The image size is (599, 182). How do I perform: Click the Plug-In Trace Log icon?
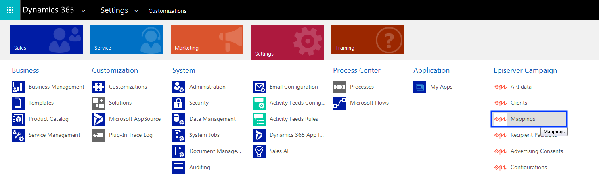[98, 135]
